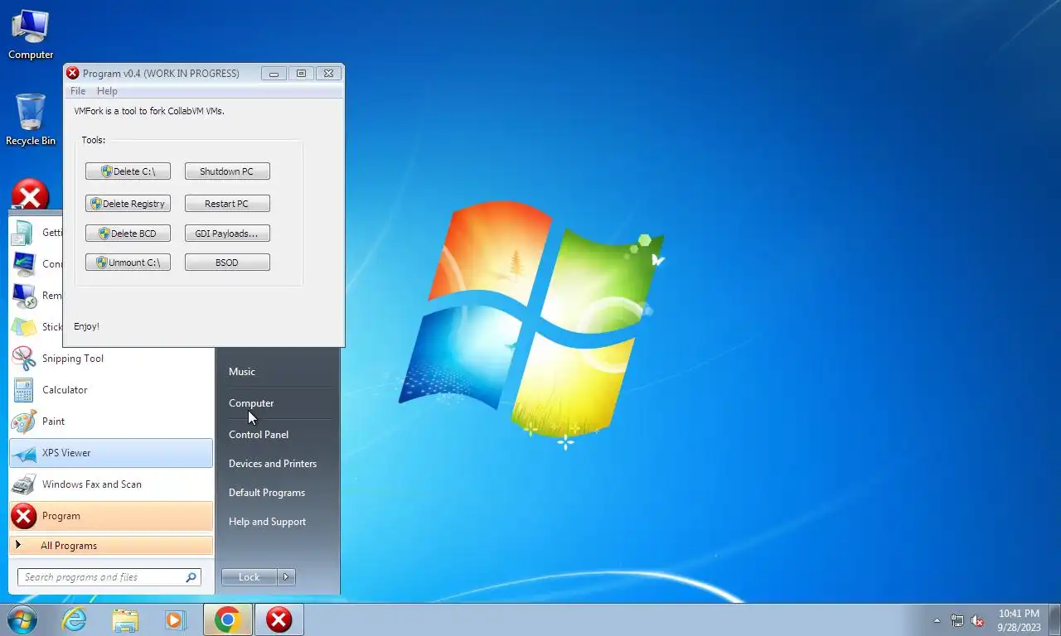Viewport: 1061px width, 636px height.
Task: Open the GDI Payloads… tool
Action: tap(227, 234)
